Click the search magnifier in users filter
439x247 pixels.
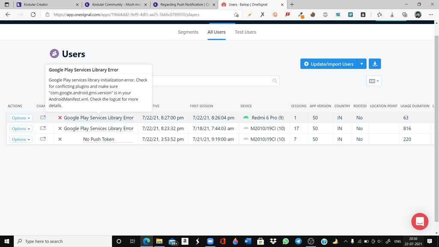coord(275,81)
